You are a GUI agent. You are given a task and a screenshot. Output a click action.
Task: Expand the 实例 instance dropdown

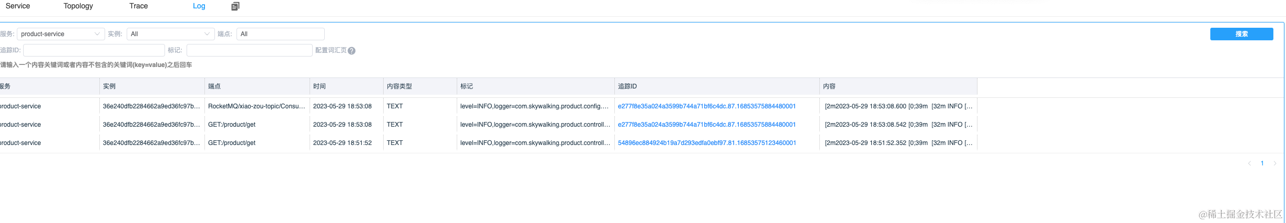pos(170,34)
